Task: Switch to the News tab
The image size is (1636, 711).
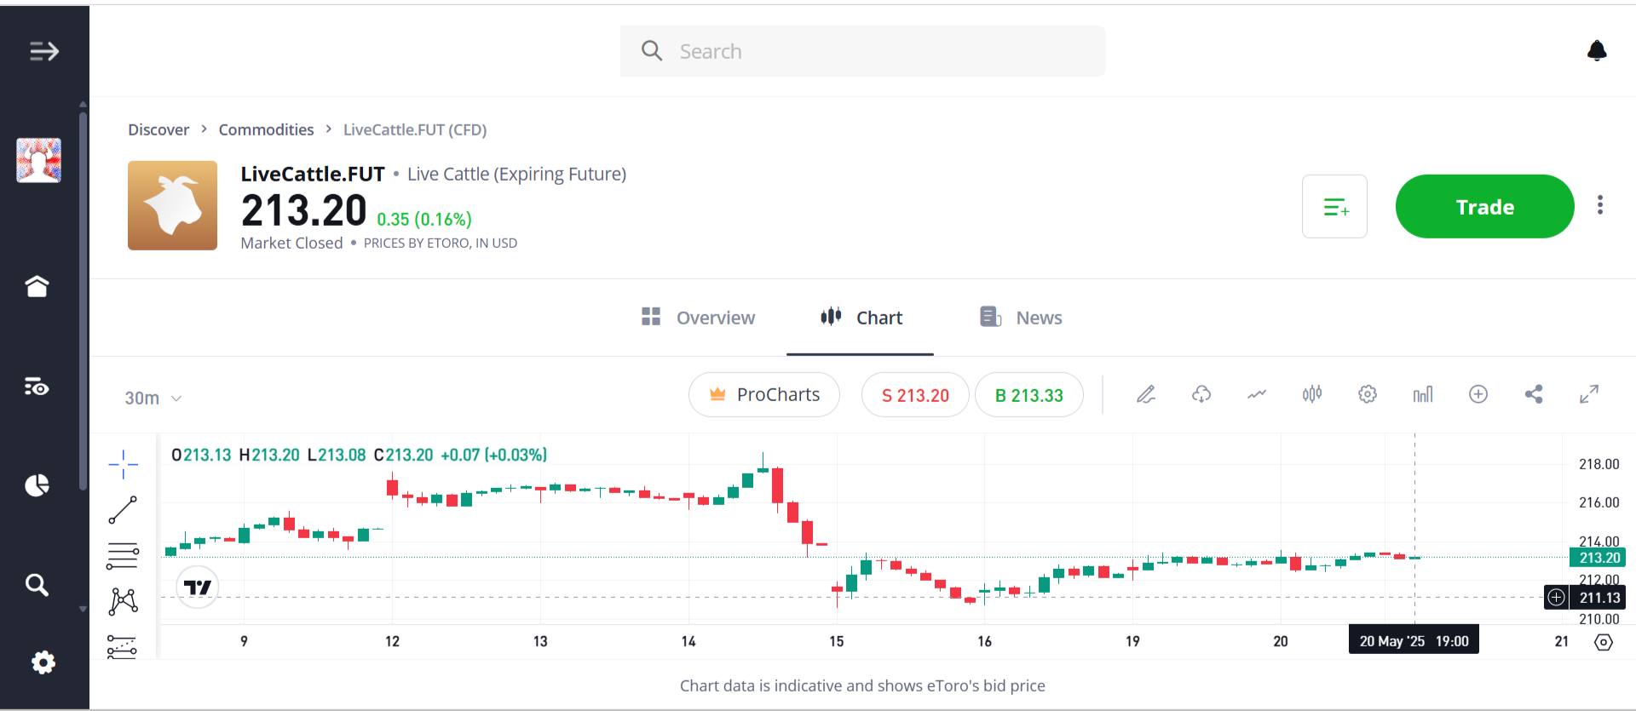Action: (1021, 318)
